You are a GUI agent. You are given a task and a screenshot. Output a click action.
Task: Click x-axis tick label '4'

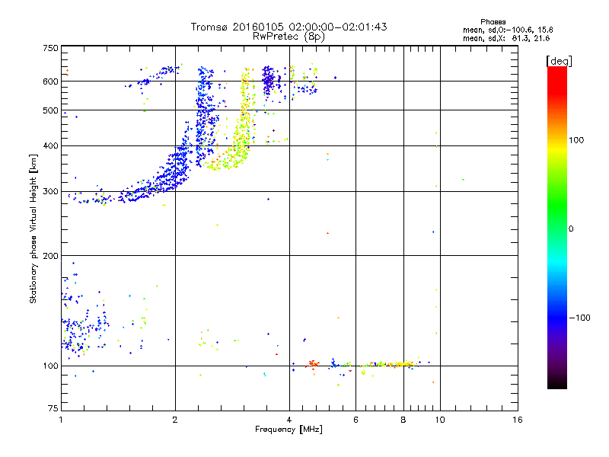(x=289, y=420)
